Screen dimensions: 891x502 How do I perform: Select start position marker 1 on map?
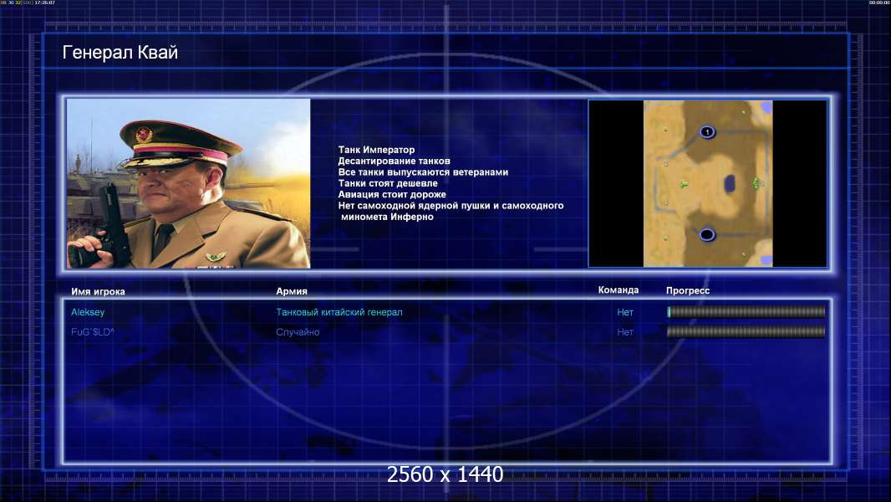click(707, 132)
